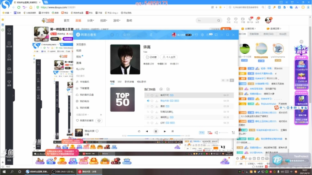Open the Windows Start menu
The image size is (312, 175).
click(4, 172)
